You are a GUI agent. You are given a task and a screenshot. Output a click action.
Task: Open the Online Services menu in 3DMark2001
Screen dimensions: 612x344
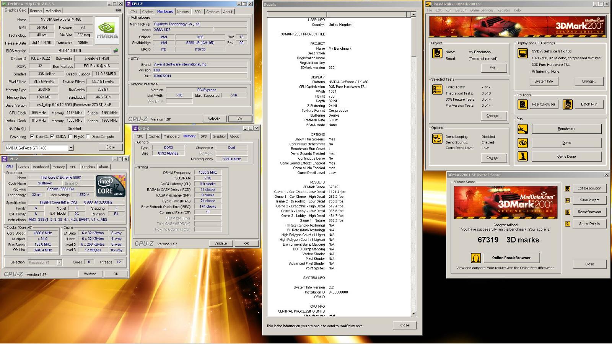(x=482, y=10)
